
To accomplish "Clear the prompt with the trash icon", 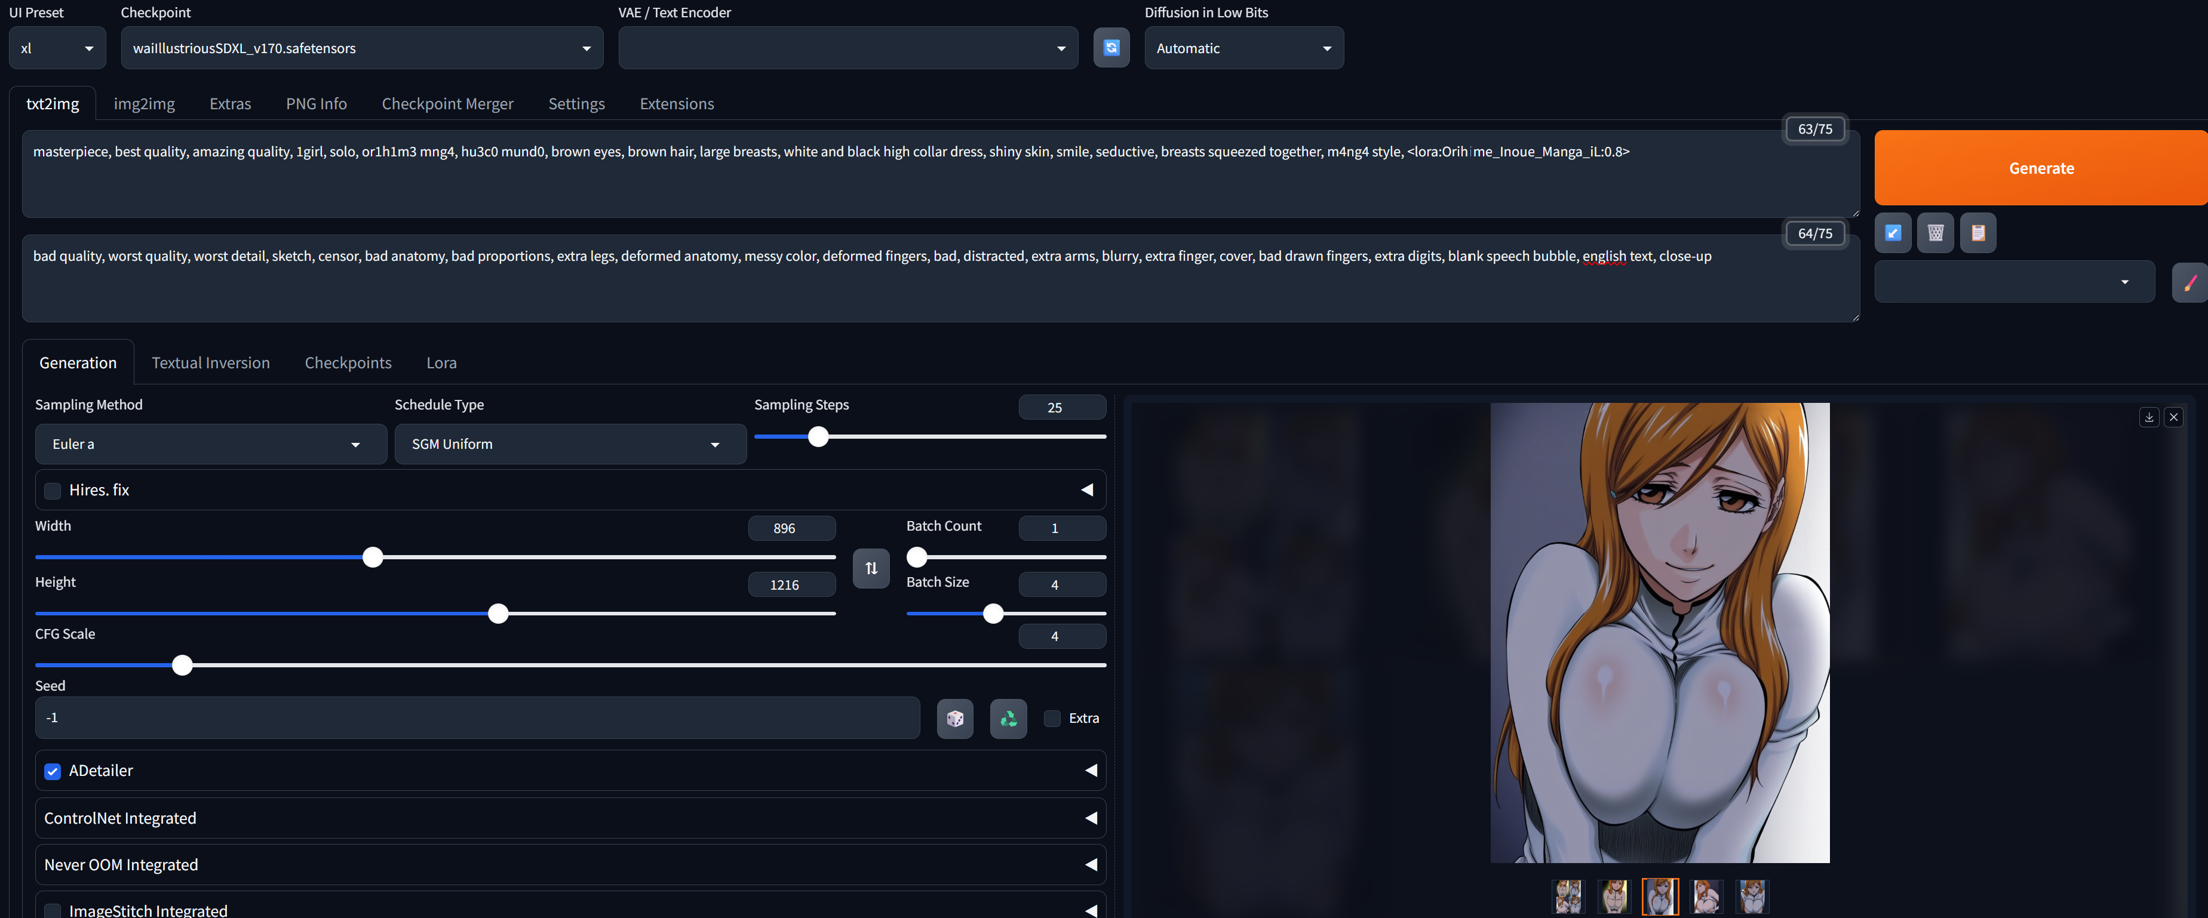I will [1936, 233].
